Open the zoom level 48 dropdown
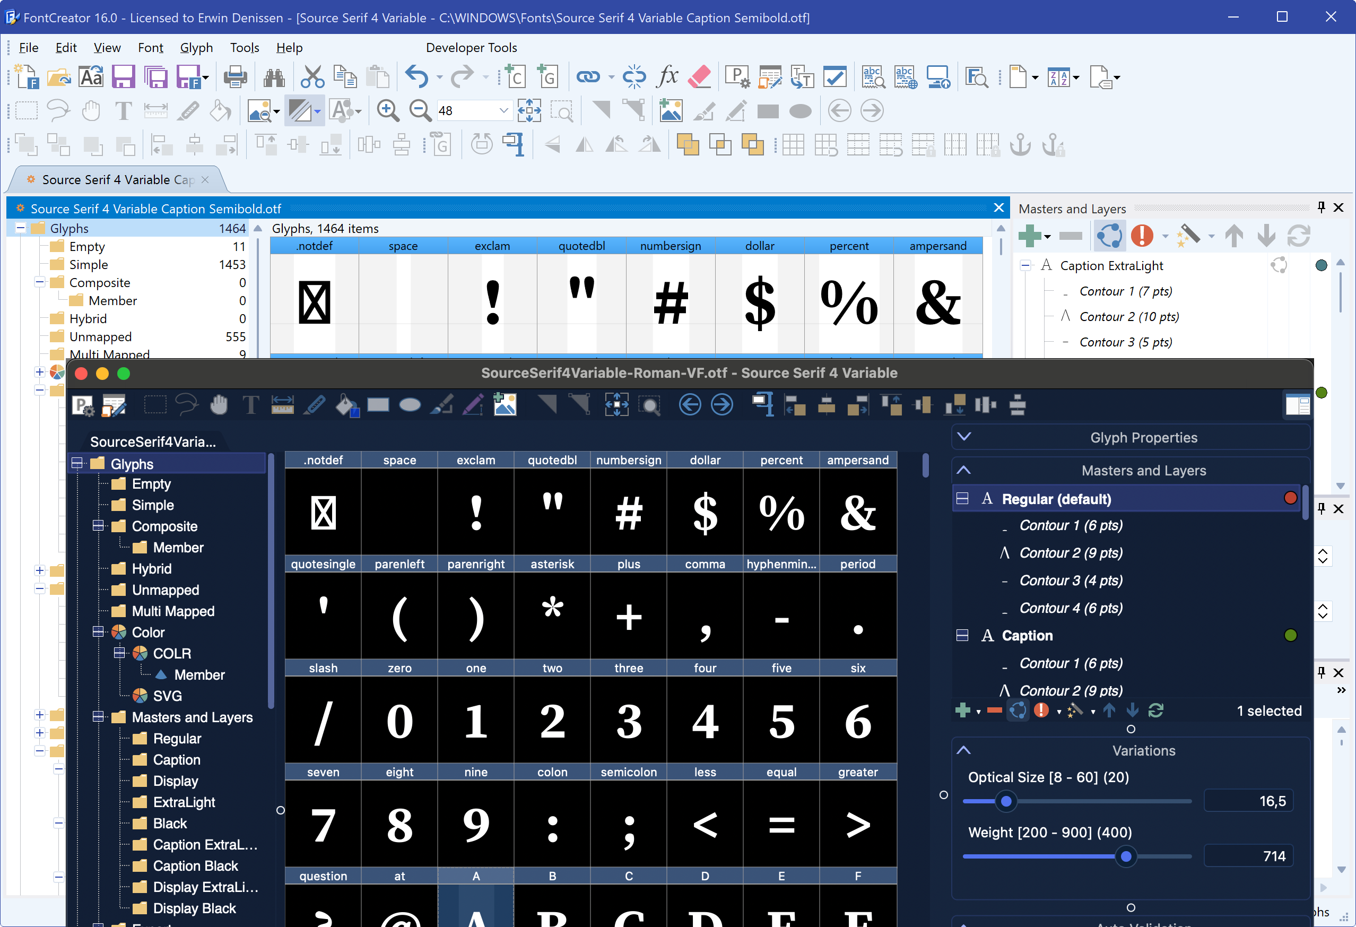The width and height of the screenshot is (1356, 927). (x=503, y=110)
